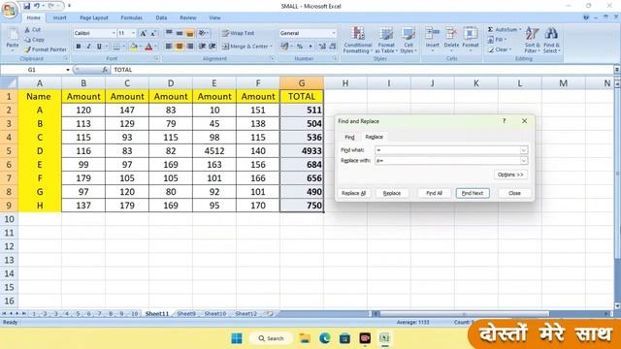621x349 pixels.
Task: Click the Find Next button
Action: point(473,193)
